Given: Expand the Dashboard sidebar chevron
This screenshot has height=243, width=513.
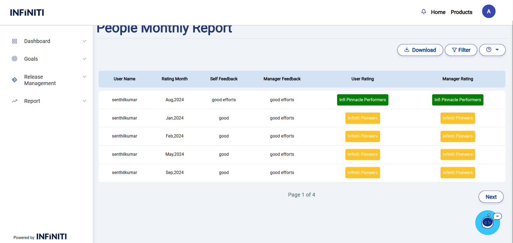Looking at the screenshot, I should [x=84, y=41].
